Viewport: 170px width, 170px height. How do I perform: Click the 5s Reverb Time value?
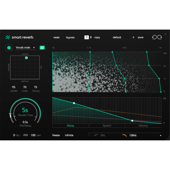[x=25, y=110]
